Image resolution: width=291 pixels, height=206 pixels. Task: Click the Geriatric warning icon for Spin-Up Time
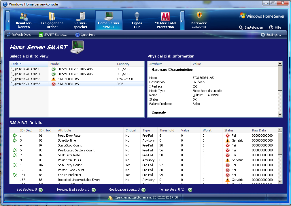[228, 140]
